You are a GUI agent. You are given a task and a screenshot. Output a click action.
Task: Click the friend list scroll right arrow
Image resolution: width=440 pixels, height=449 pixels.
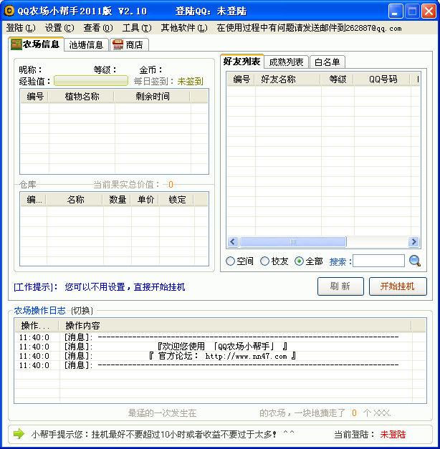pyautogui.click(x=413, y=241)
